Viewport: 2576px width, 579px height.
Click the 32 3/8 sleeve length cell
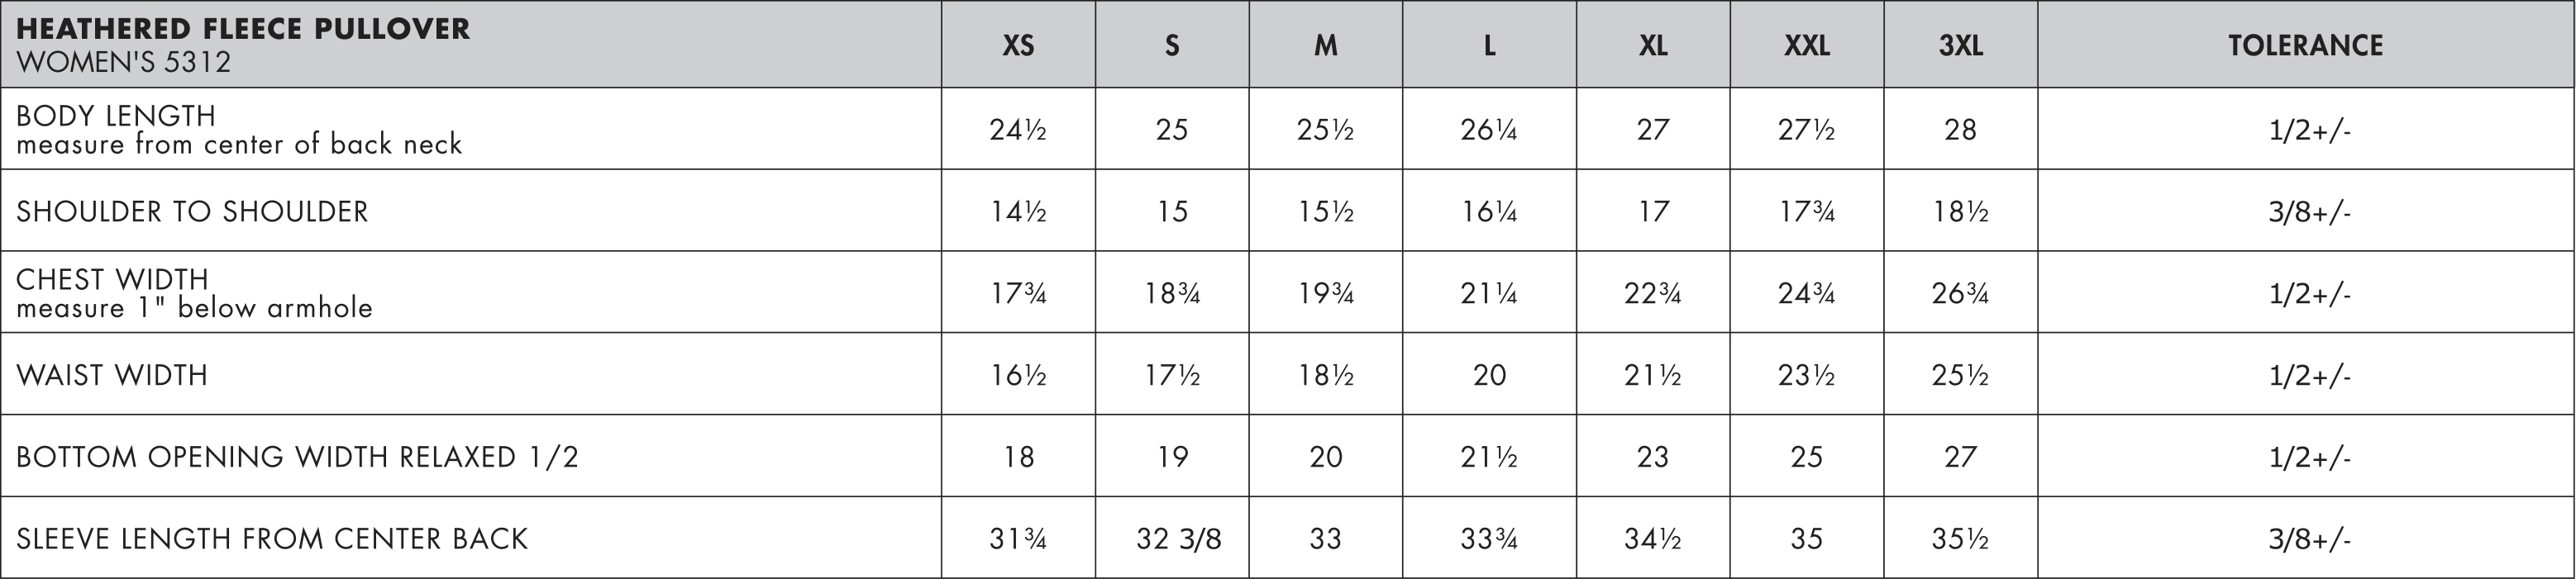[x=1178, y=539]
